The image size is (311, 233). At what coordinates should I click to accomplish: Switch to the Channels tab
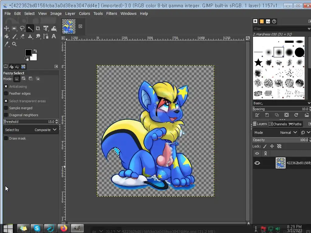278,124
